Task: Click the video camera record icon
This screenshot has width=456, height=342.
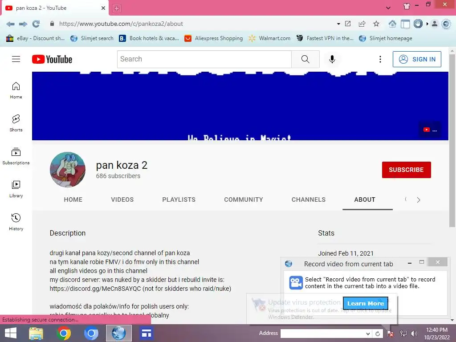Action: click(296, 283)
